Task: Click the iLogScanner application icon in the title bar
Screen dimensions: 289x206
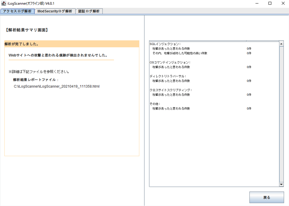Action: [x=4, y=3]
